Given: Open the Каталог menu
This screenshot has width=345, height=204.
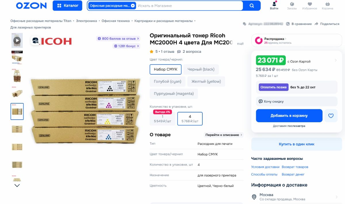Looking at the screenshot, I should (68, 6).
